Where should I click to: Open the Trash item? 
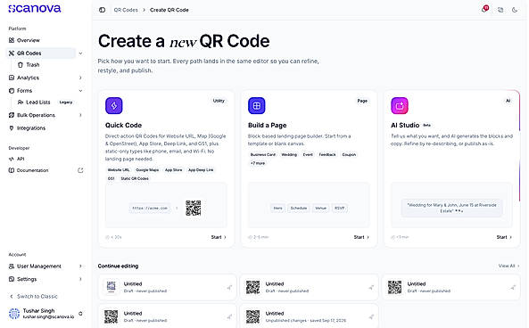click(29, 65)
